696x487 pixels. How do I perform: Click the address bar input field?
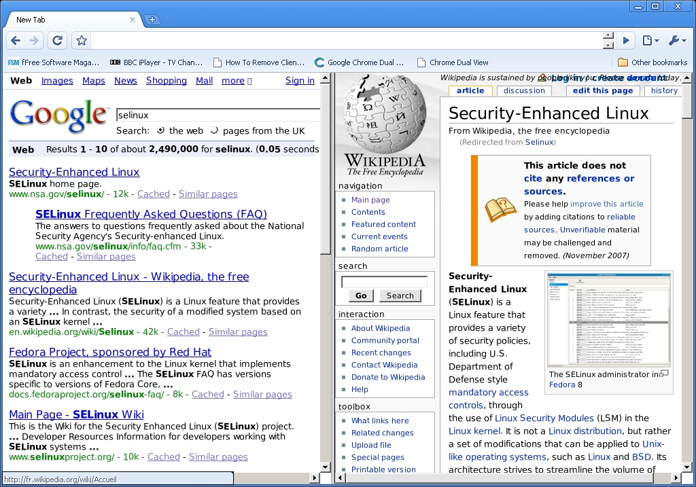click(x=346, y=41)
